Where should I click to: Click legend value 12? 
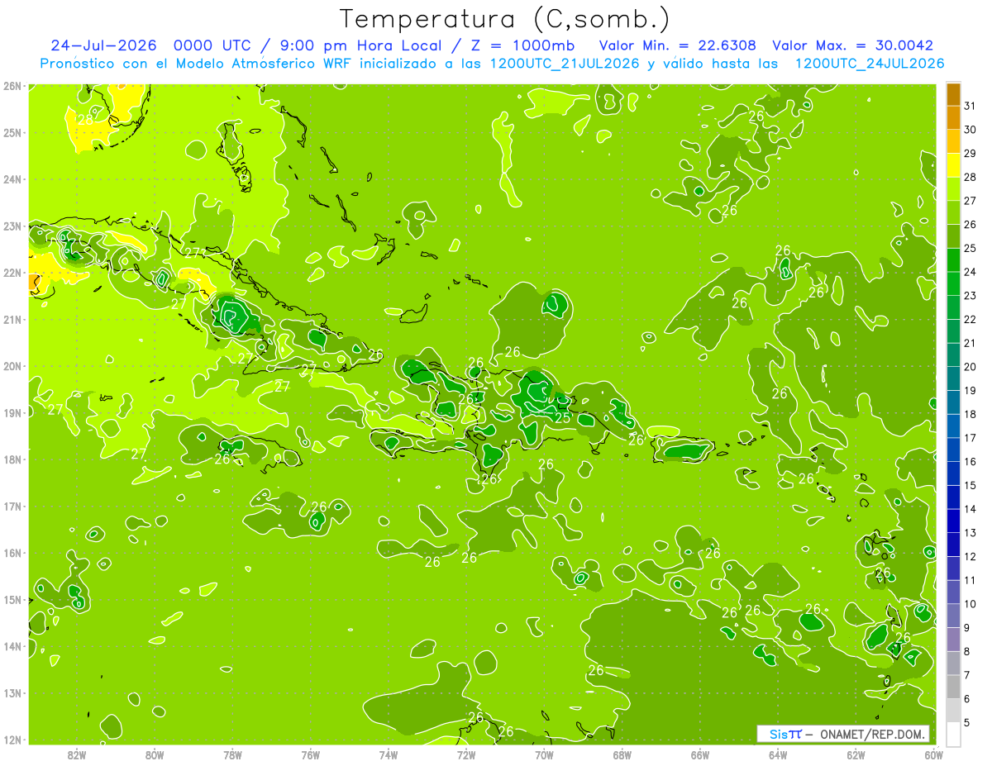(971, 556)
